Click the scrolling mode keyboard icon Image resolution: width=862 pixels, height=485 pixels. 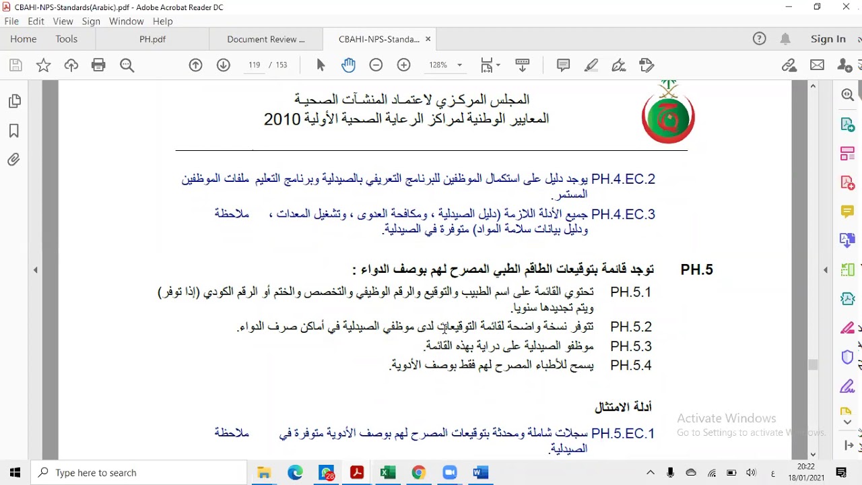point(522,65)
